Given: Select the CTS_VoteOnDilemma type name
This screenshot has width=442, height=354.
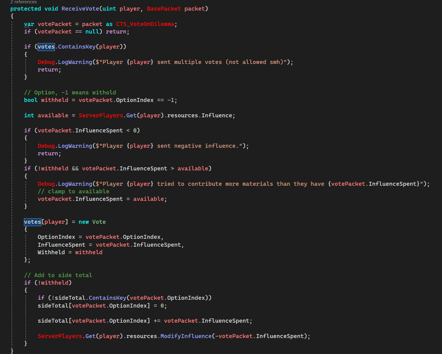Looking at the screenshot, I should (x=145, y=24).
